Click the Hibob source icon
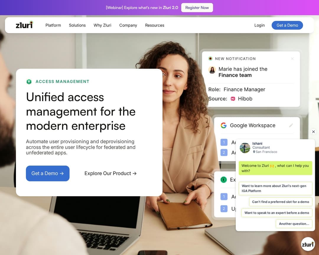This screenshot has height=255, width=319. click(233, 99)
